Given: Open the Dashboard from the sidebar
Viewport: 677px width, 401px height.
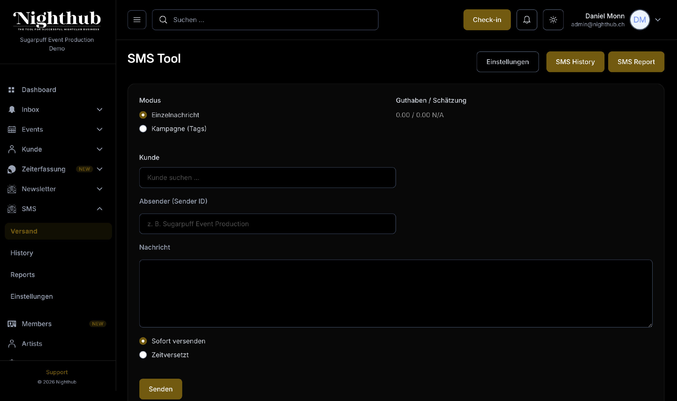Looking at the screenshot, I should (x=39, y=90).
